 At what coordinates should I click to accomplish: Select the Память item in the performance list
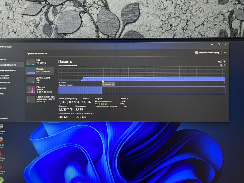40,71
